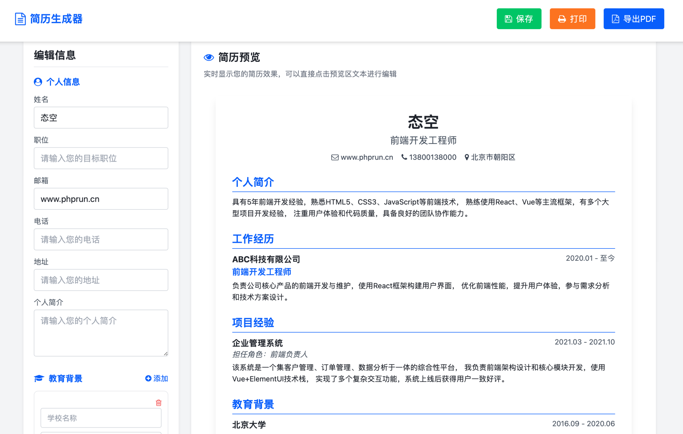Click the phone icon before 13800138000
This screenshot has width=683, height=434.
404,157
